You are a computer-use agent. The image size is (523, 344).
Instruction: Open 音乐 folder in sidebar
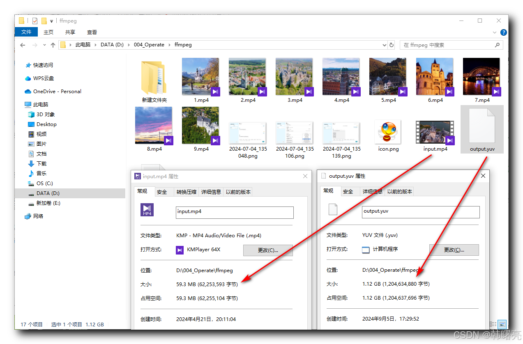(37, 173)
